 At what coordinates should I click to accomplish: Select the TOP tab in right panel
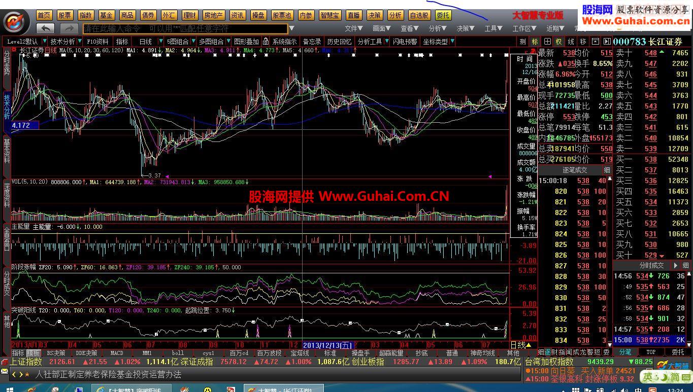pyautogui.click(x=651, y=351)
